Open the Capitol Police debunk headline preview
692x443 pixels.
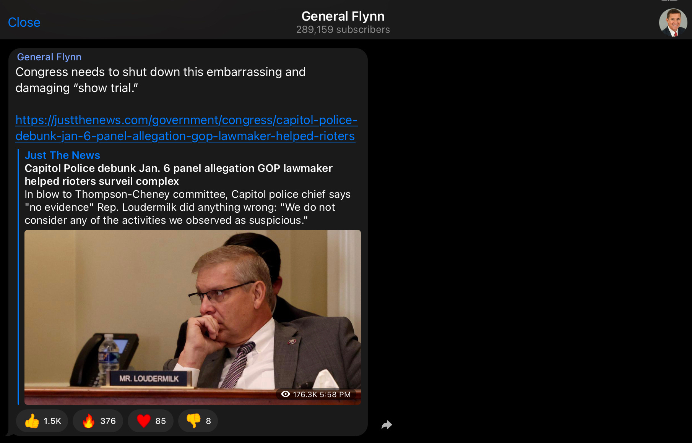click(x=179, y=175)
